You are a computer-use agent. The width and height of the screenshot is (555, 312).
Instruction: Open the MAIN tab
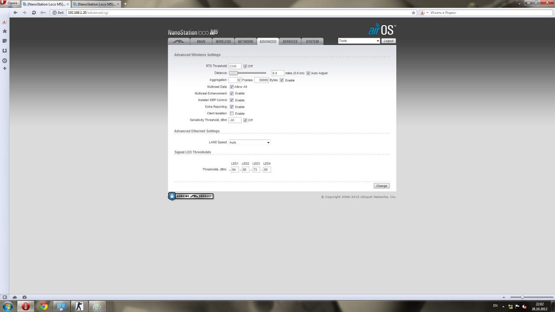coord(201,42)
